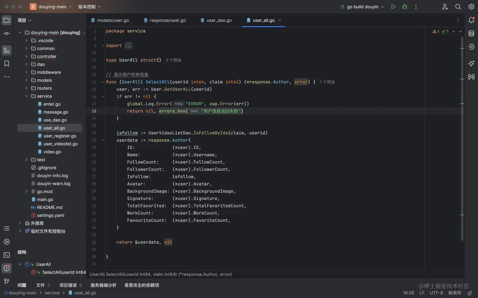Open the Problems tool window icon
The image size is (478, 298).
7,268
